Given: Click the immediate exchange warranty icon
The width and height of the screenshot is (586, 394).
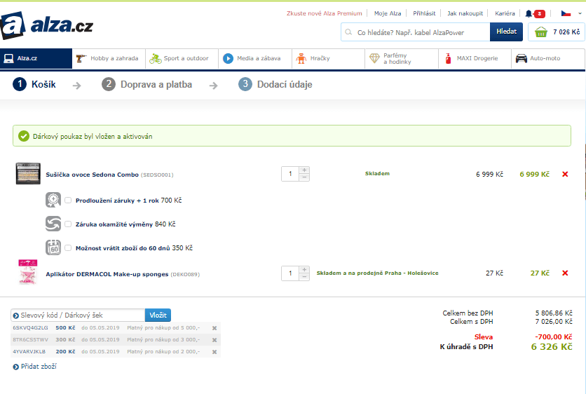Looking at the screenshot, I should 53,224.
